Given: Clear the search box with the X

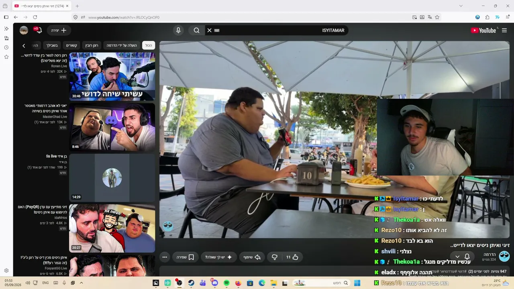Looking at the screenshot, I should [209, 30].
